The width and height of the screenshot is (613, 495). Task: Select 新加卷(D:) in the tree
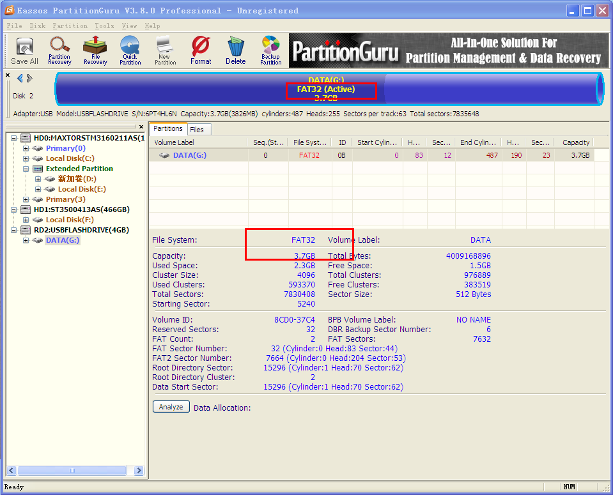(x=77, y=179)
